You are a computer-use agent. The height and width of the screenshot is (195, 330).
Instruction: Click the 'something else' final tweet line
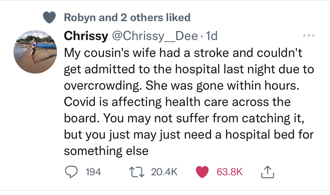(x=106, y=151)
